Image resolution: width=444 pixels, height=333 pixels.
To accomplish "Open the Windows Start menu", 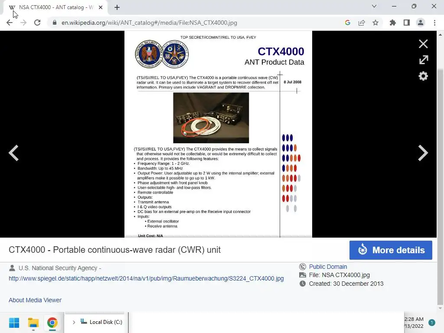I will pyautogui.click(x=14, y=323).
